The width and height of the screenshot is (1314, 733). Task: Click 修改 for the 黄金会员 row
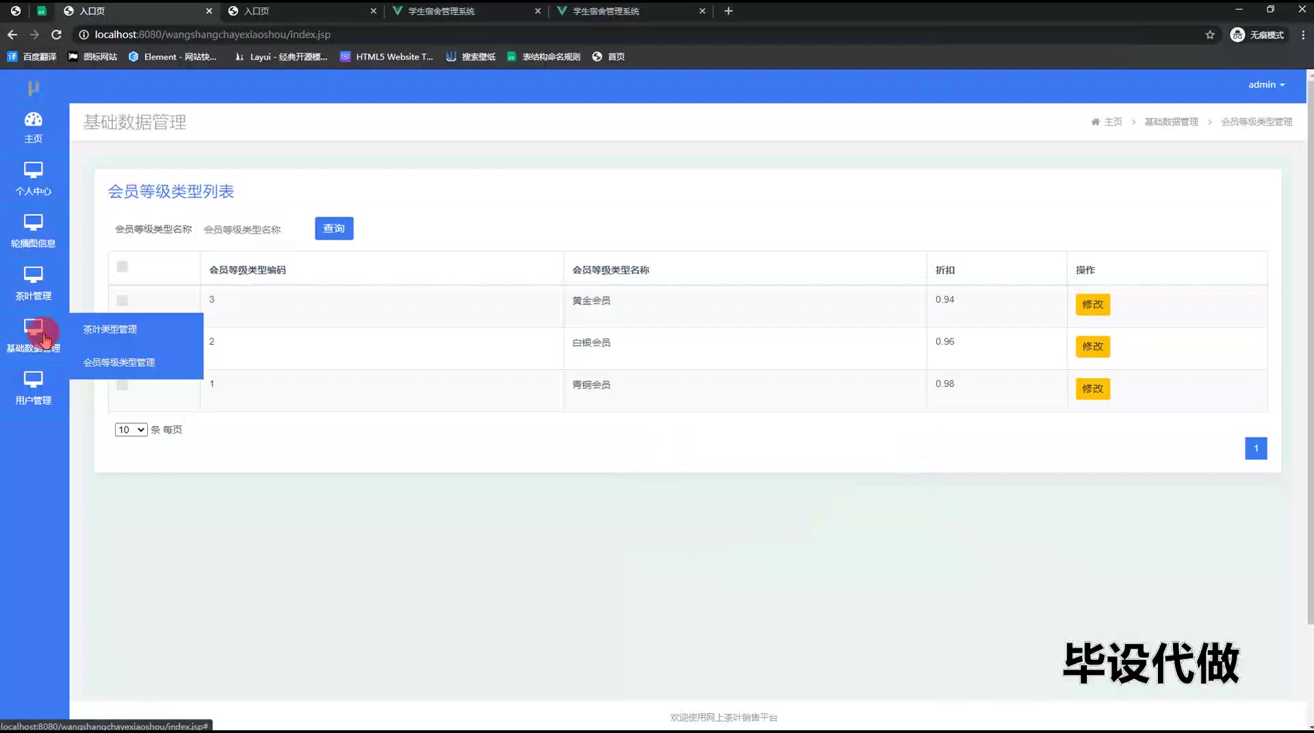1093,304
